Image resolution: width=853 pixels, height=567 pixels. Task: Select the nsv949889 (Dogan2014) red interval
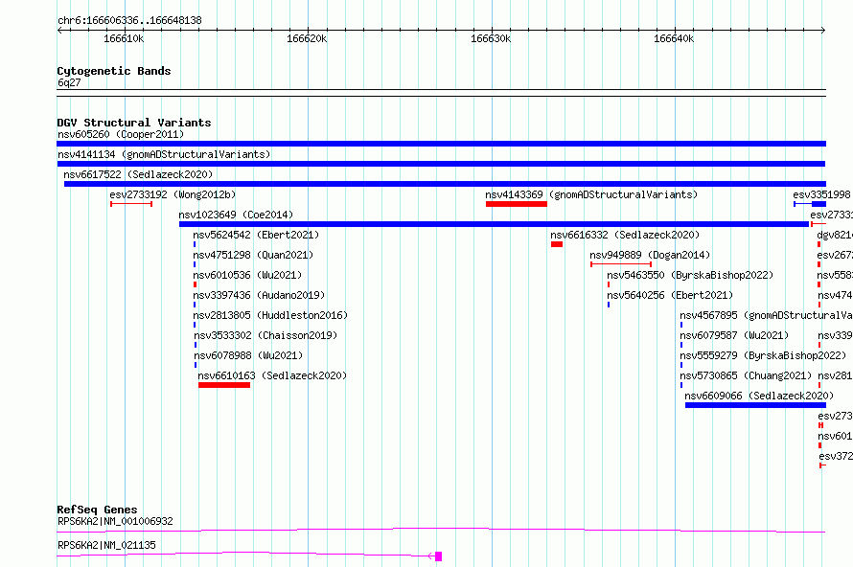[621, 264]
